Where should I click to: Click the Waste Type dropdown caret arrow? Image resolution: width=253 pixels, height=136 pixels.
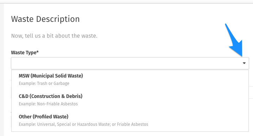[244, 63]
